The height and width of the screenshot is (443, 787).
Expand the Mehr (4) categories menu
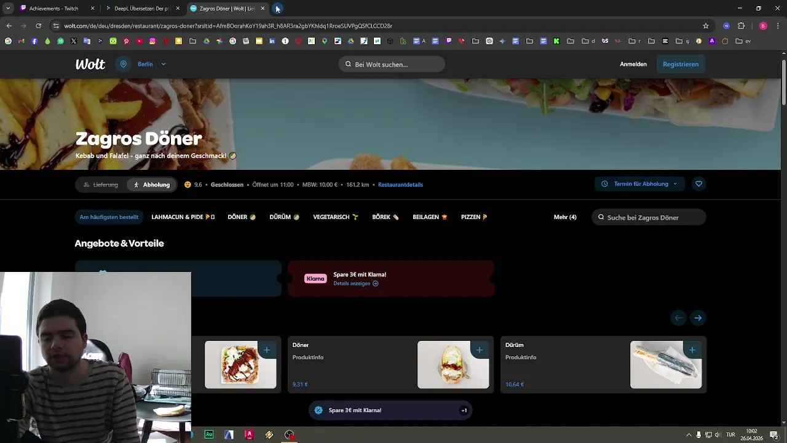[565, 217]
